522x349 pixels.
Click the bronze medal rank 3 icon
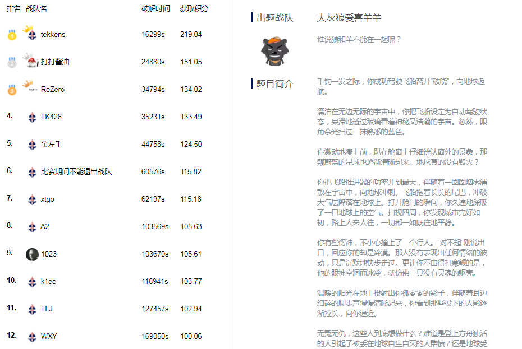tap(12, 90)
